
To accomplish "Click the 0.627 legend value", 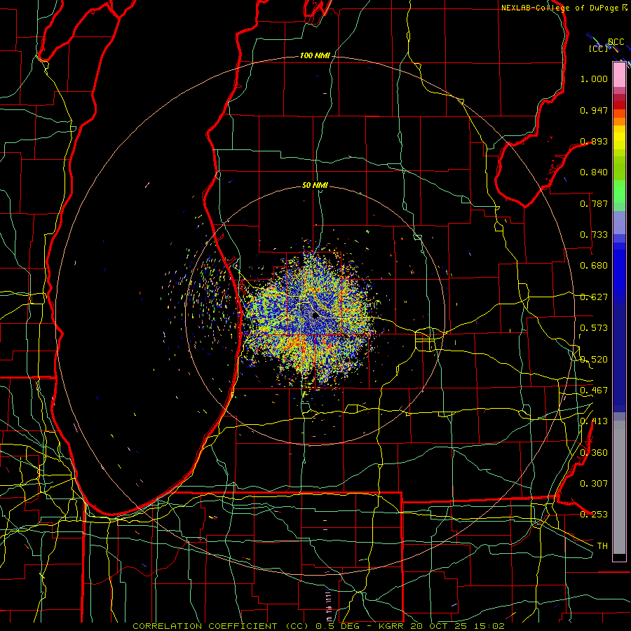I will point(594,297).
